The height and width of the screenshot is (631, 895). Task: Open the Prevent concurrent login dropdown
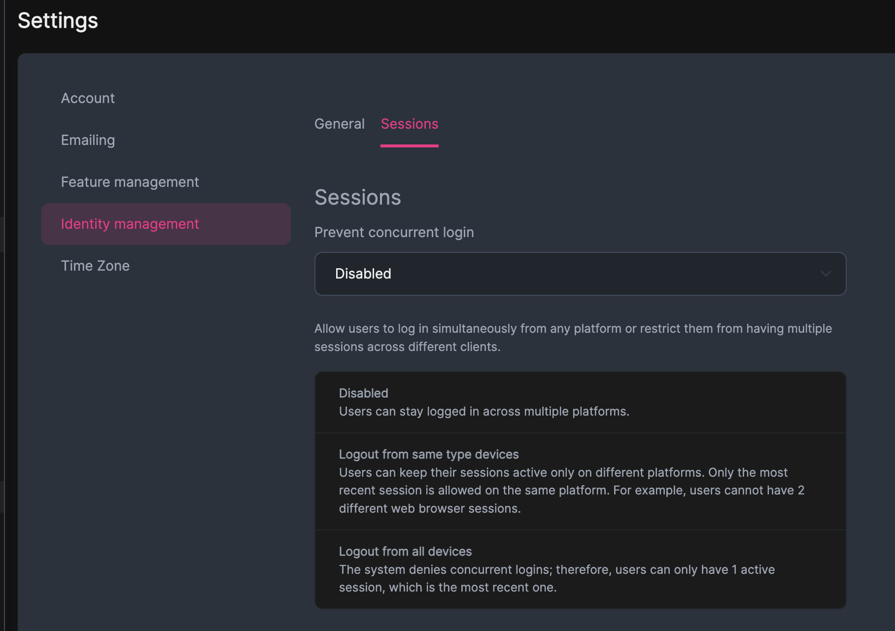click(x=580, y=274)
